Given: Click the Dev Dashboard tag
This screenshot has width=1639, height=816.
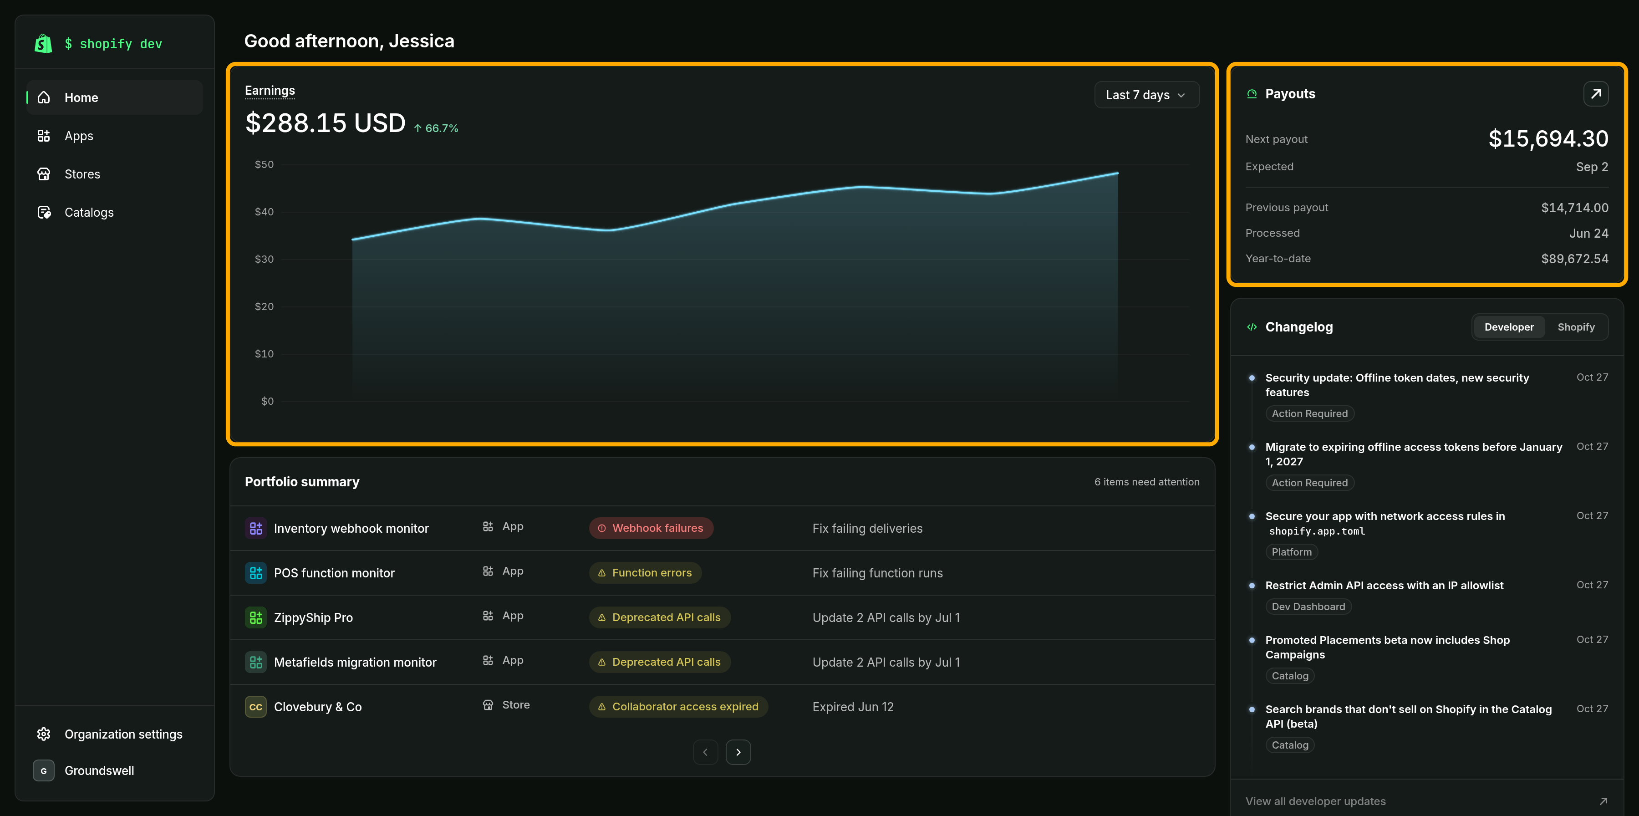Looking at the screenshot, I should (x=1308, y=607).
